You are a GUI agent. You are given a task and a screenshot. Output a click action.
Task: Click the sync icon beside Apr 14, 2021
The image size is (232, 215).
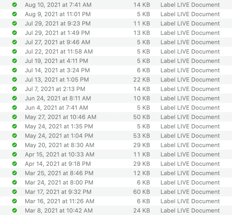coord(15,164)
